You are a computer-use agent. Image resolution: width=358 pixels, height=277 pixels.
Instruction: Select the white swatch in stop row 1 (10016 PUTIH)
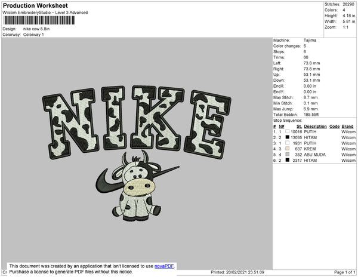click(x=287, y=131)
